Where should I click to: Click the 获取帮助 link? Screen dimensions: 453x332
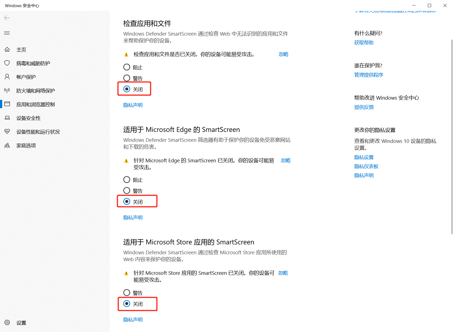[364, 42]
